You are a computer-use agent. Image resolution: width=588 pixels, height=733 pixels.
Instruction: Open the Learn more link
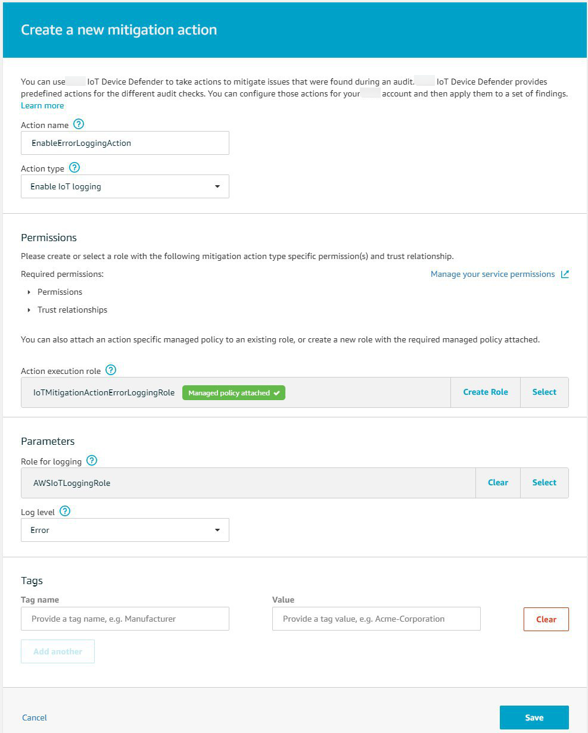coord(42,105)
